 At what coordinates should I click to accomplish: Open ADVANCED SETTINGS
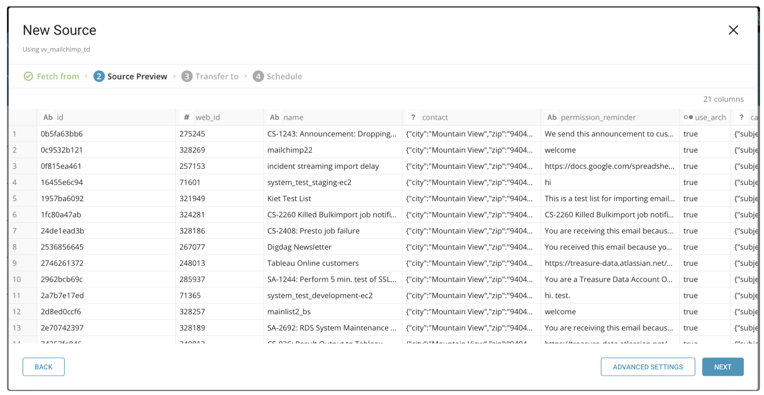[x=648, y=367]
